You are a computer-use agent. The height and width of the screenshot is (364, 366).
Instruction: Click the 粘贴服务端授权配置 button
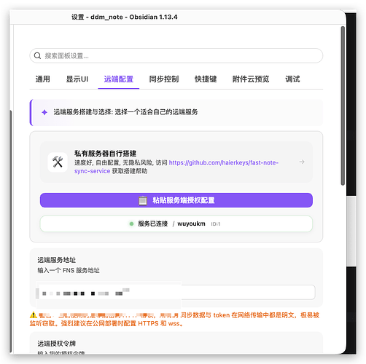pyautogui.click(x=176, y=200)
